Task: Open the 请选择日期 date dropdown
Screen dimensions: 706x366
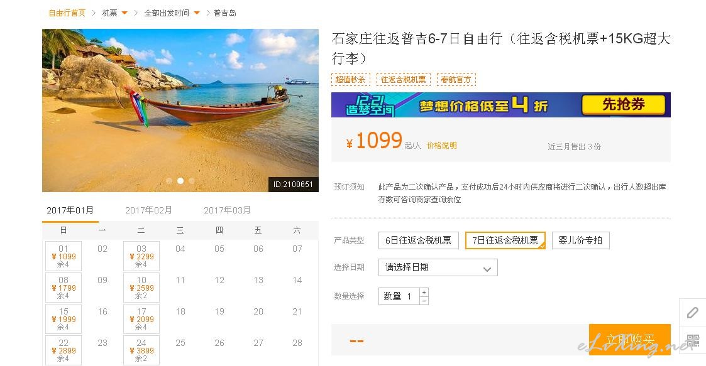Action: (438, 267)
